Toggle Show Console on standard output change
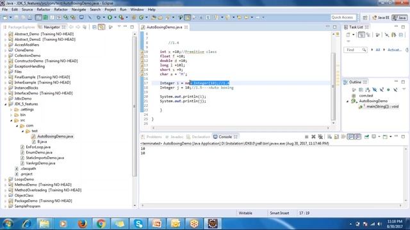The image size is (410, 230). coord(350,137)
